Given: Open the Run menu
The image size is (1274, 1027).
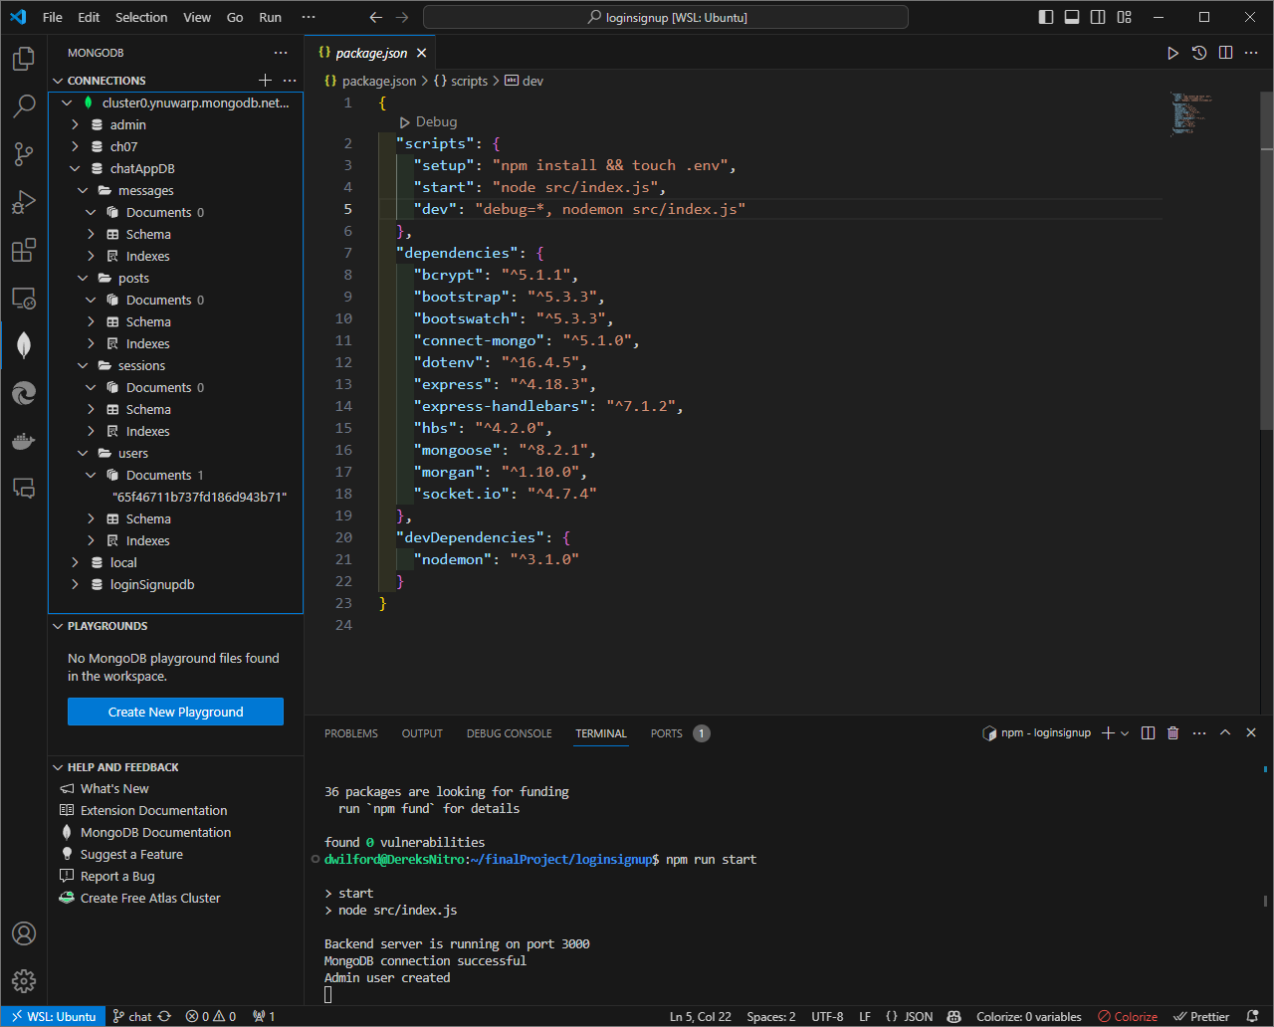Looking at the screenshot, I should 270,17.
